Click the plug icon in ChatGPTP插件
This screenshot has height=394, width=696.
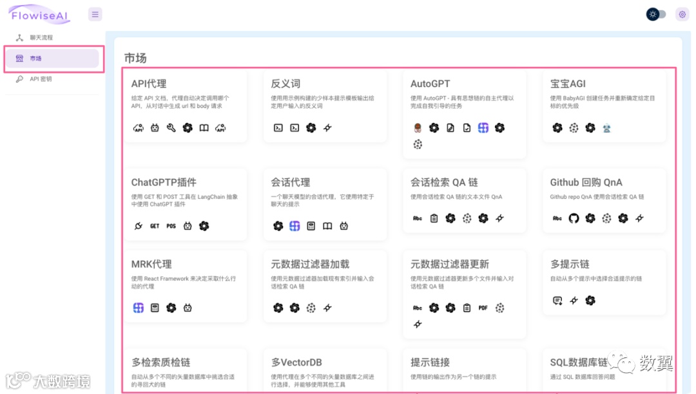click(139, 226)
